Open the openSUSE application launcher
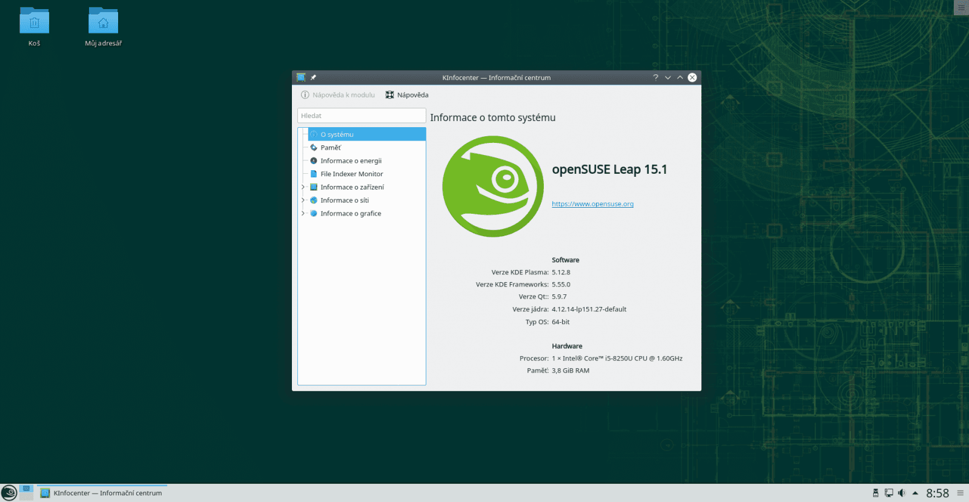 tap(9, 493)
